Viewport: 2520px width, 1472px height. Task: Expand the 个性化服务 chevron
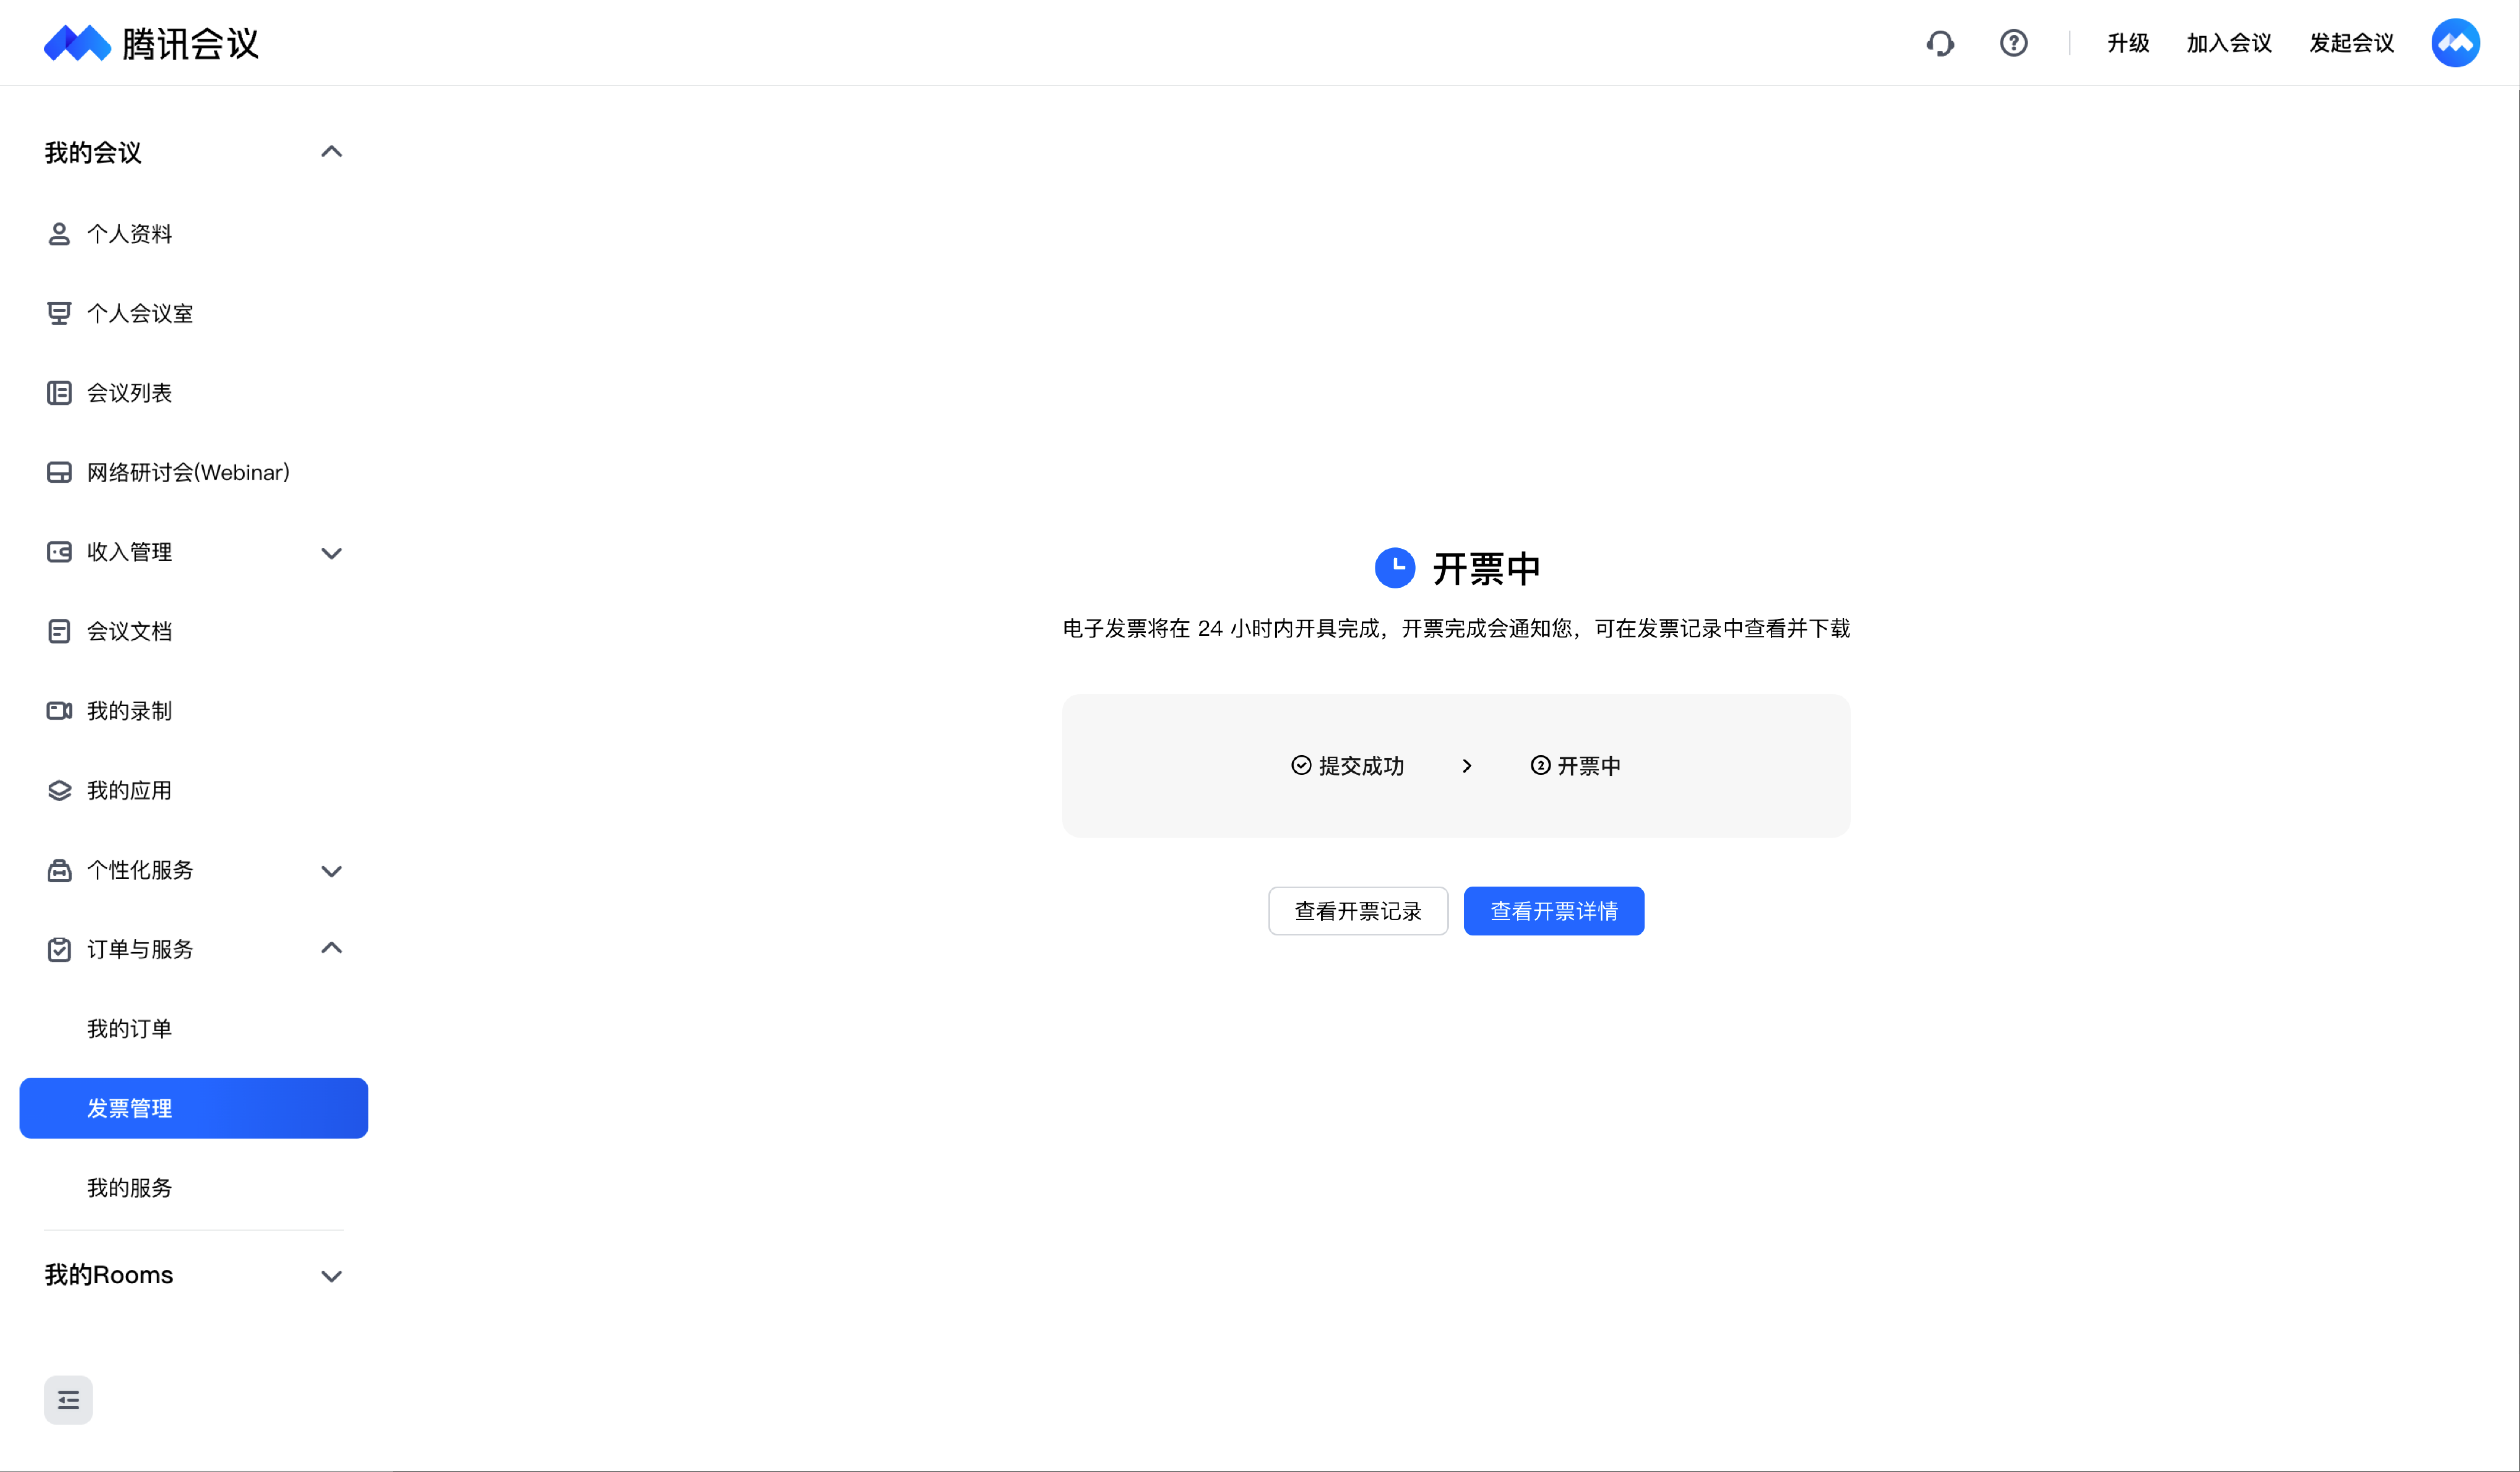click(331, 871)
